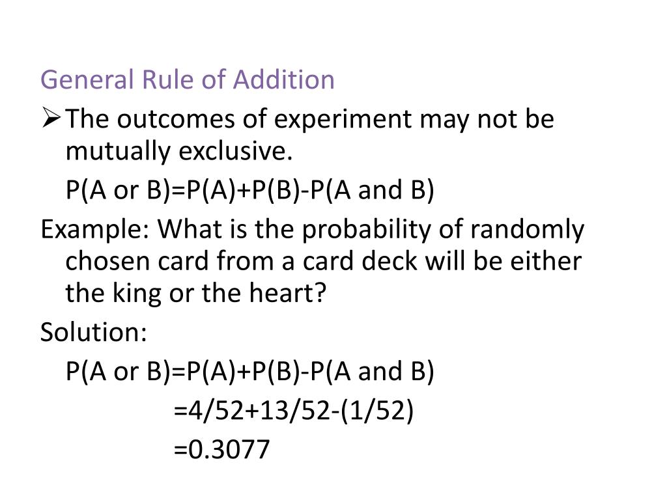Click the arrow bullet before 'The outcomes'
Screen dimensions: 667x500
[51, 118]
